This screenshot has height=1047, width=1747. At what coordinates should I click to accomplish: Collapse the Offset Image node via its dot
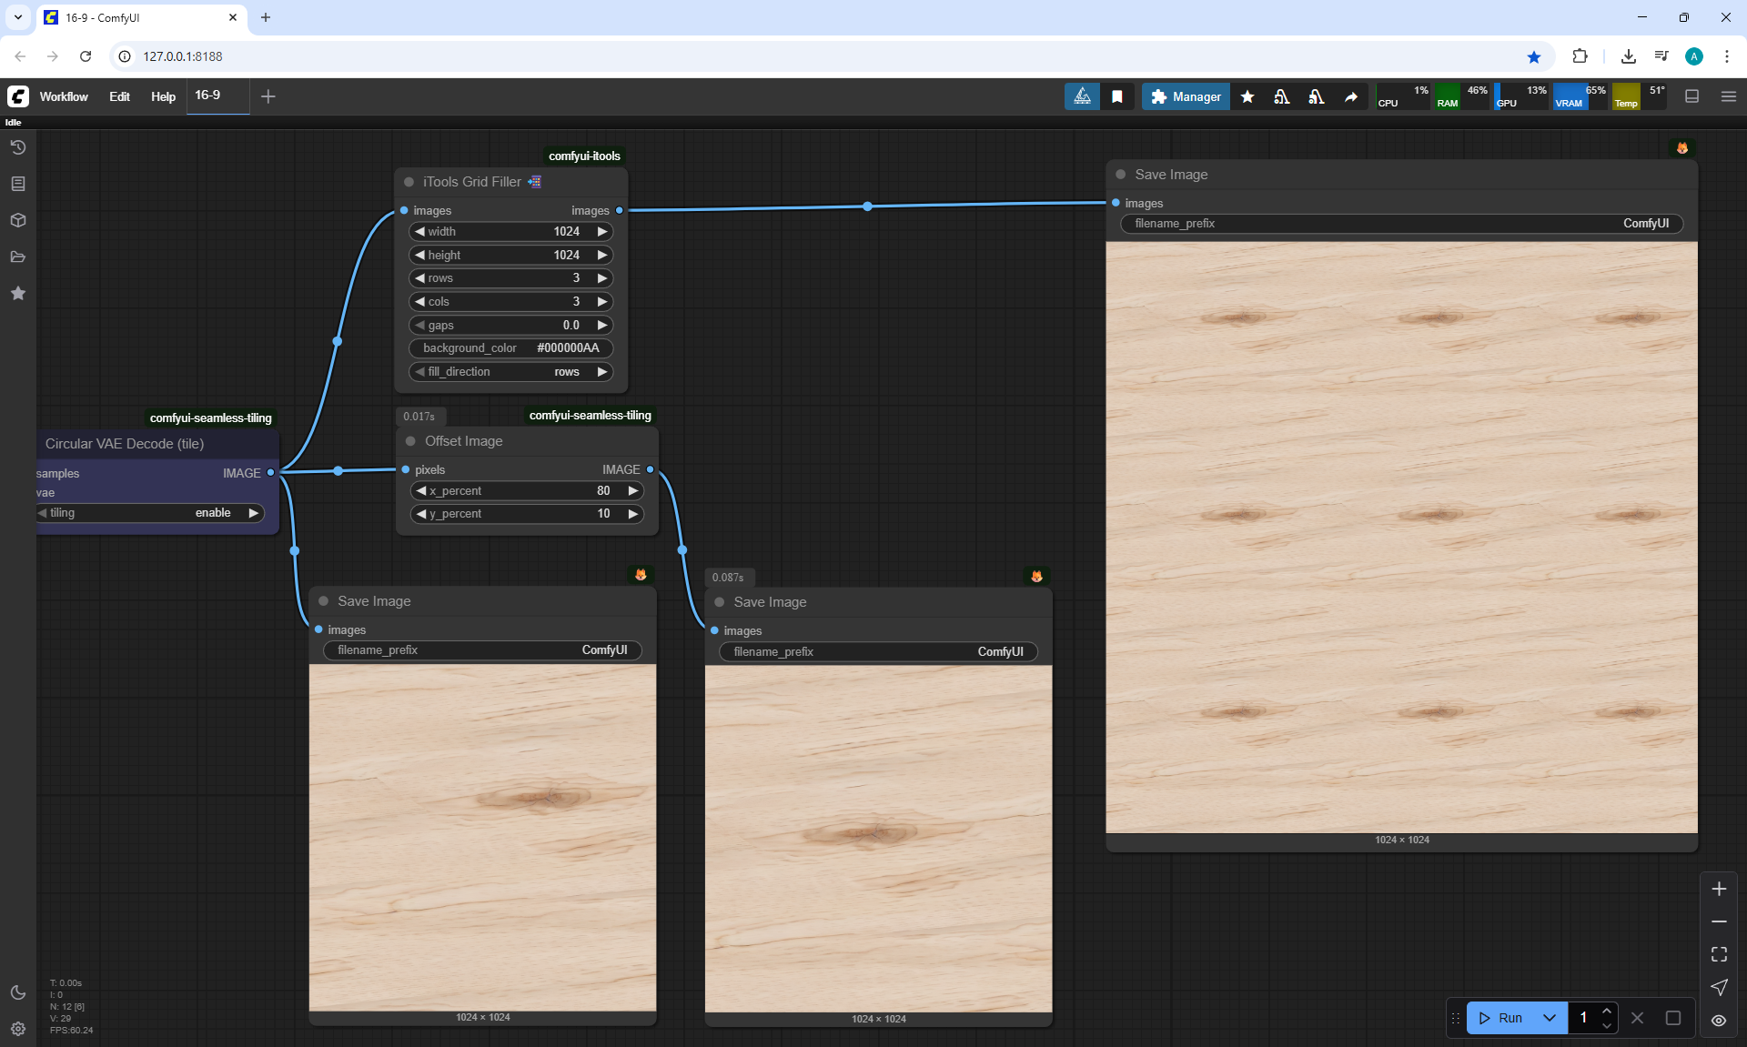(x=410, y=441)
